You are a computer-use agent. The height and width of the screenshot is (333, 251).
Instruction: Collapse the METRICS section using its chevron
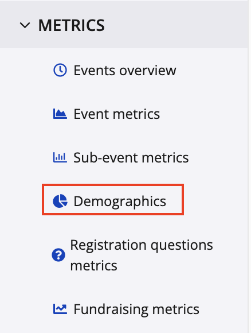click(25, 25)
